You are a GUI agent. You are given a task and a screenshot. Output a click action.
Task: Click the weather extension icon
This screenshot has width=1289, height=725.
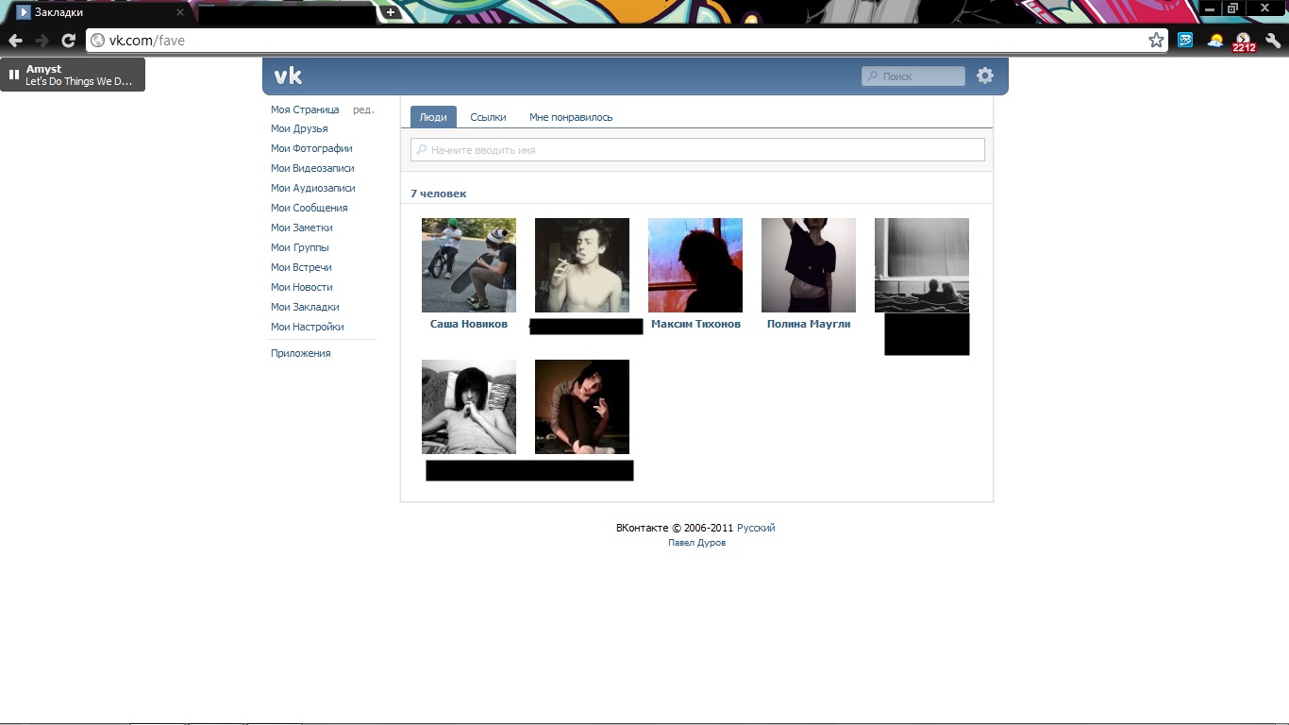[1215, 41]
